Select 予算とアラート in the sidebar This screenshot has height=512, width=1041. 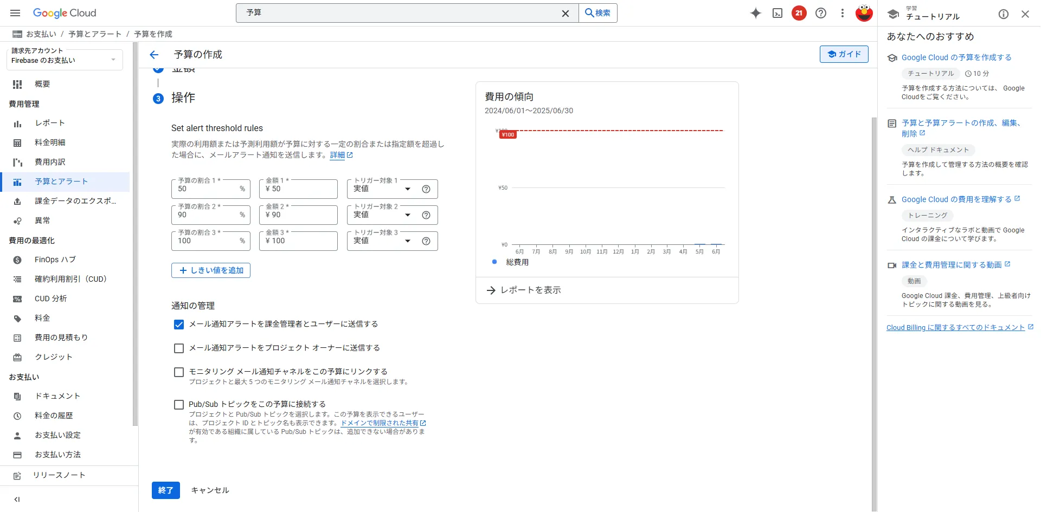[x=65, y=182]
